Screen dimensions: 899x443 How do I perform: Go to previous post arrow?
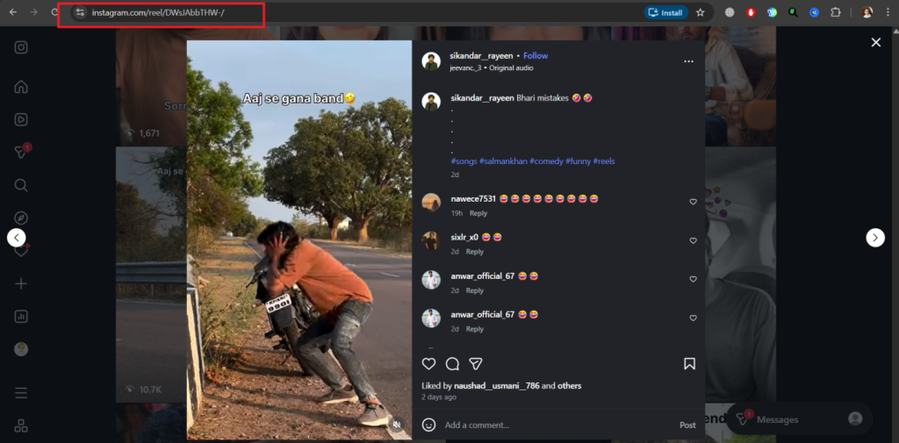click(x=16, y=237)
